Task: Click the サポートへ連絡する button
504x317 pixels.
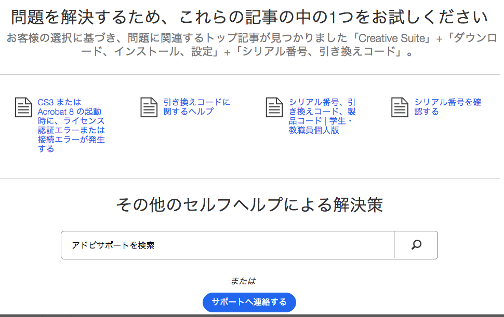Action: pos(249,302)
